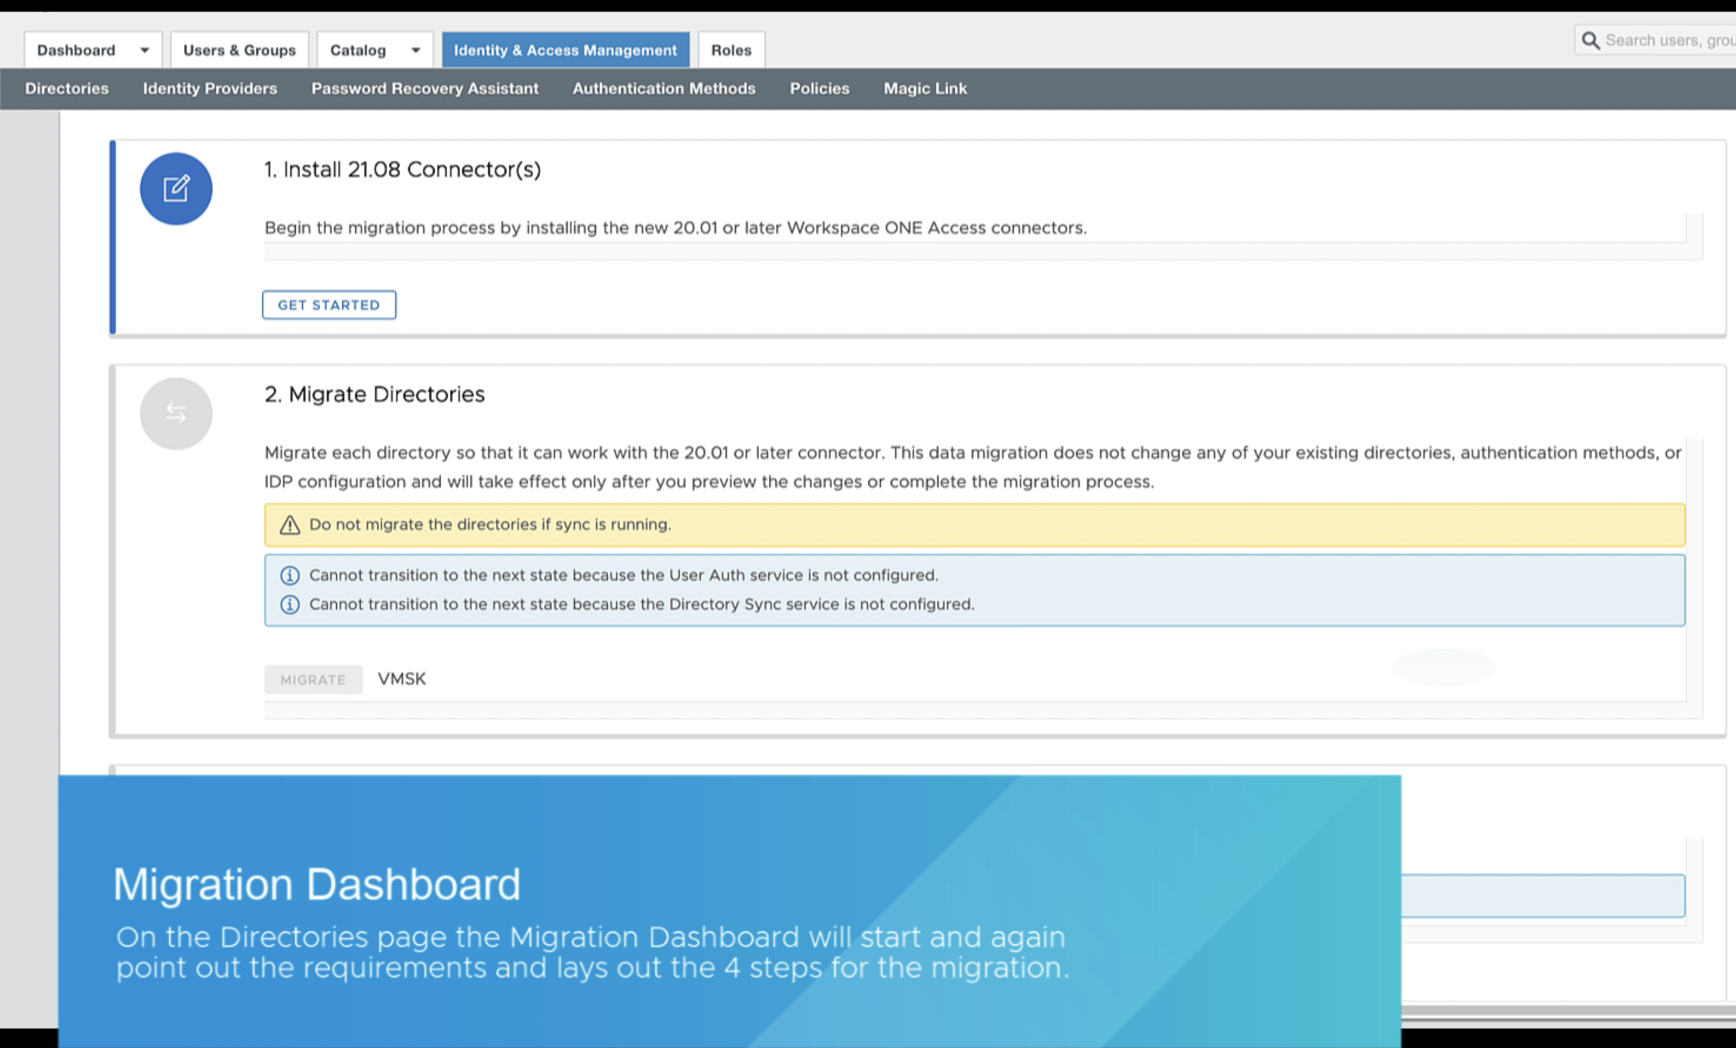Screen dimensions: 1736x1048
Task: Click the gray migrate arrows circle icon
Action: click(176, 413)
